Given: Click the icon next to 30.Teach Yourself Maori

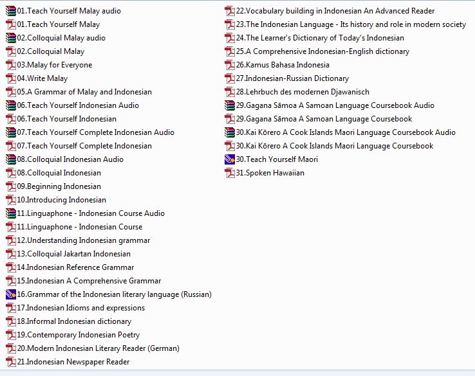Looking at the screenshot, I should (x=230, y=159).
